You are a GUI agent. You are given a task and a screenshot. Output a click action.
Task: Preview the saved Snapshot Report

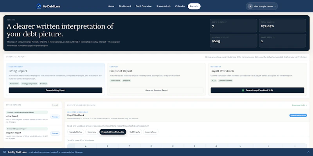point(55,133)
